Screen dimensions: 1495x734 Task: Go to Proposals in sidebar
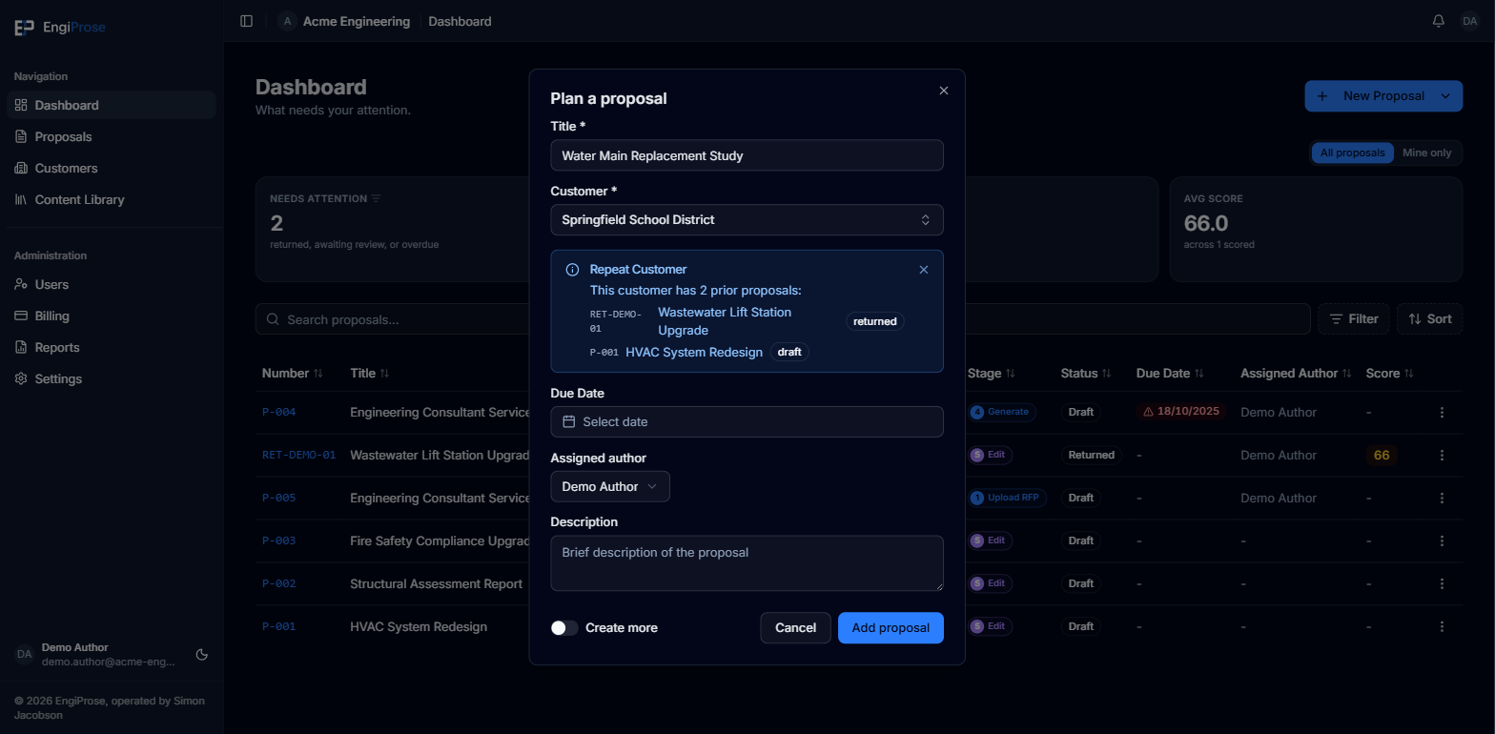click(x=112, y=137)
